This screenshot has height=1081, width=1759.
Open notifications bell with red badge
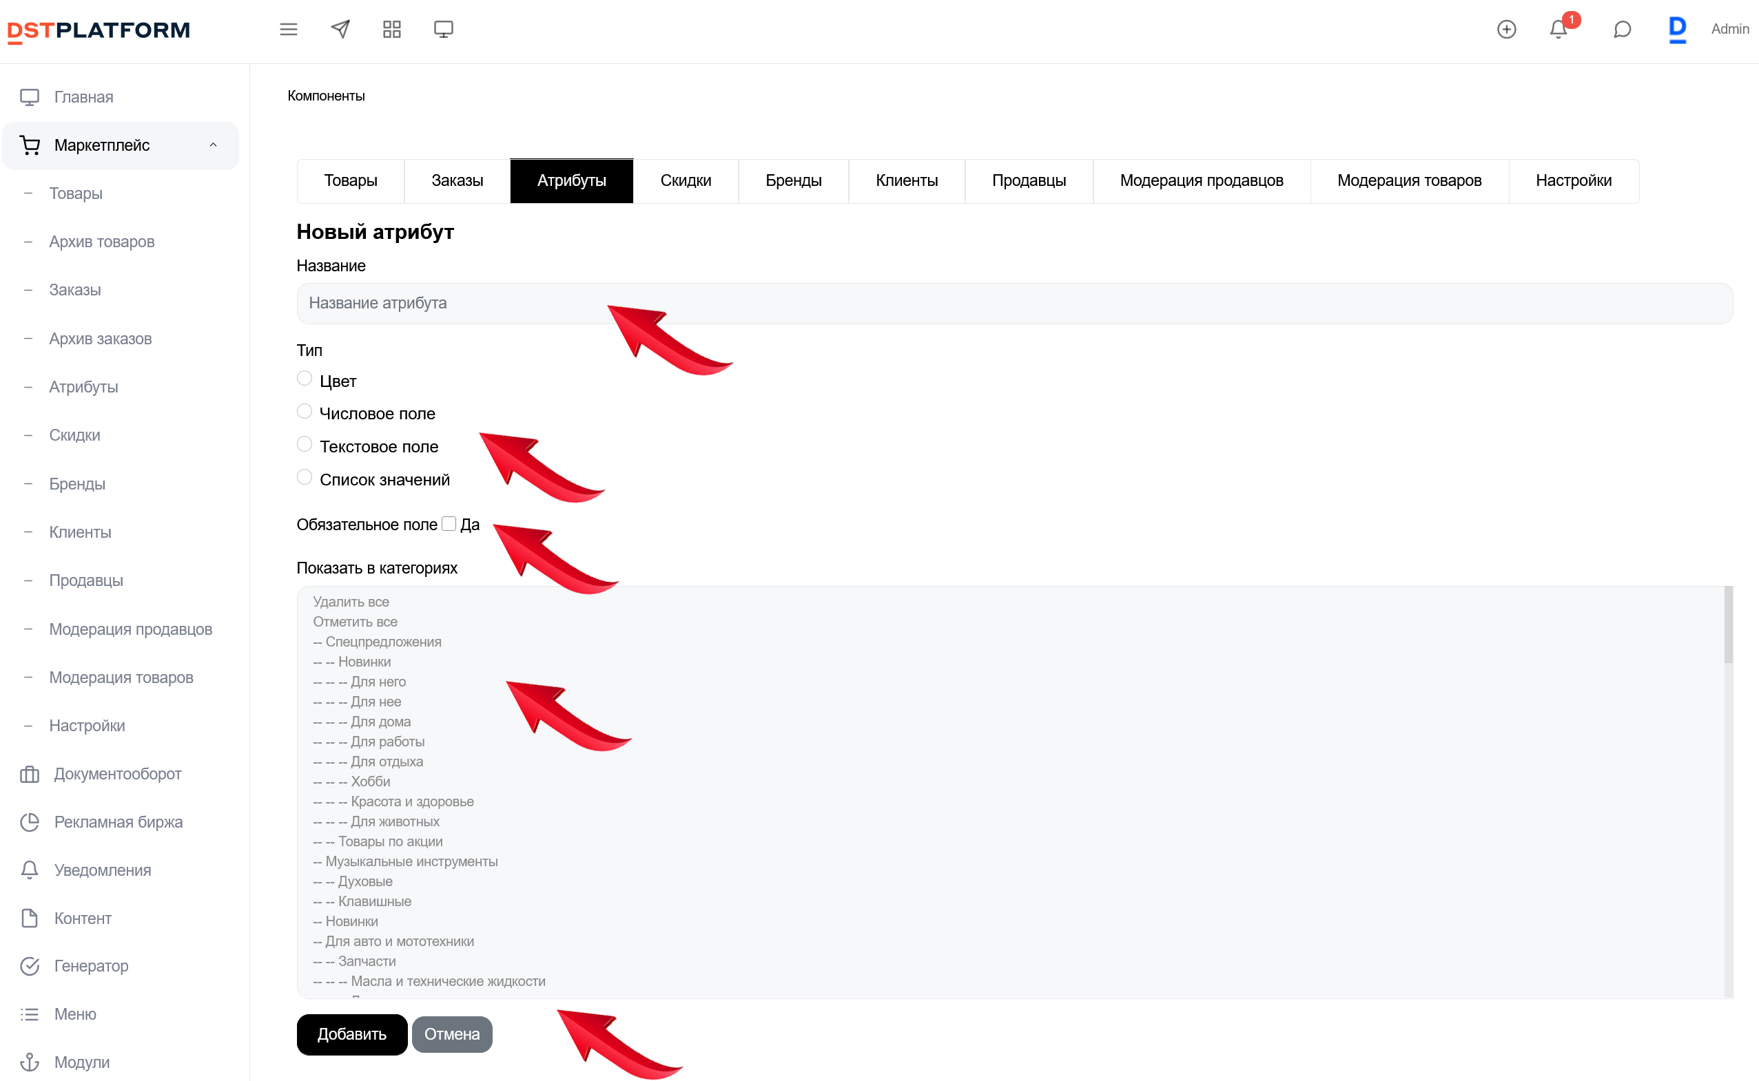pyautogui.click(x=1559, y=30)
